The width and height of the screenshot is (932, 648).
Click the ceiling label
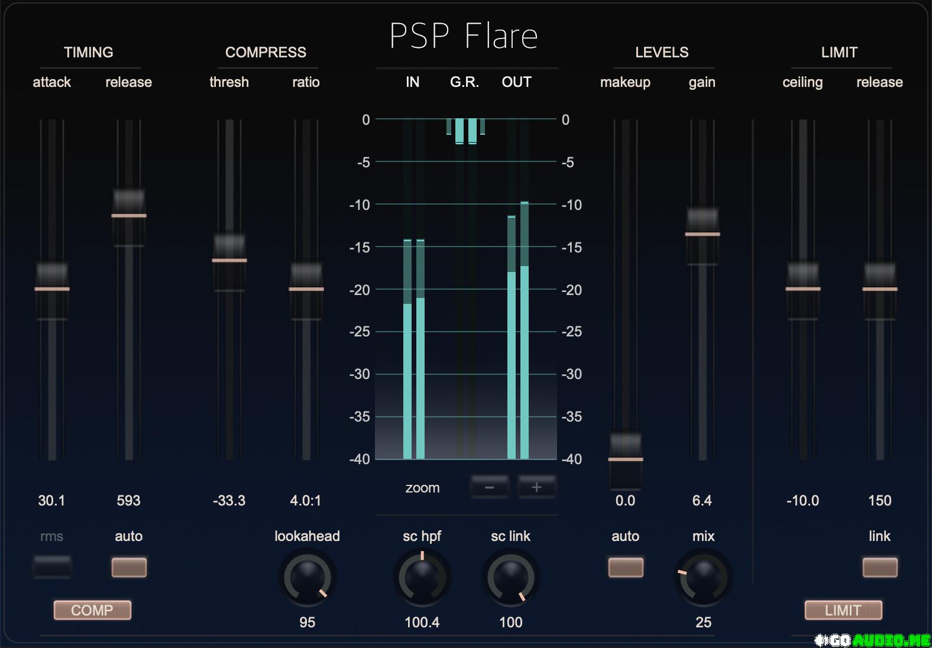[802, 82]
